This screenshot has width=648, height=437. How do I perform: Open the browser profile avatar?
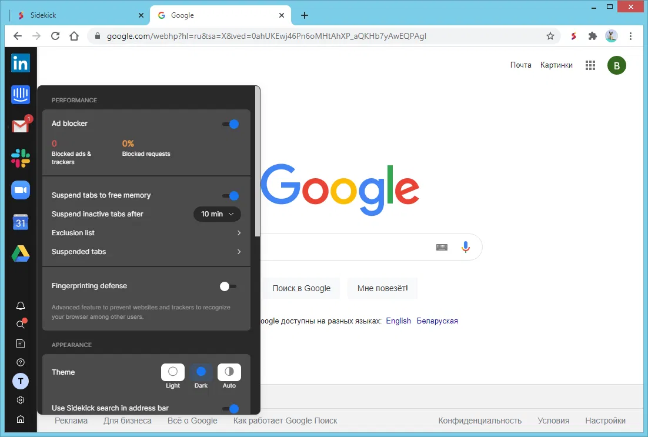coord(611,36)
